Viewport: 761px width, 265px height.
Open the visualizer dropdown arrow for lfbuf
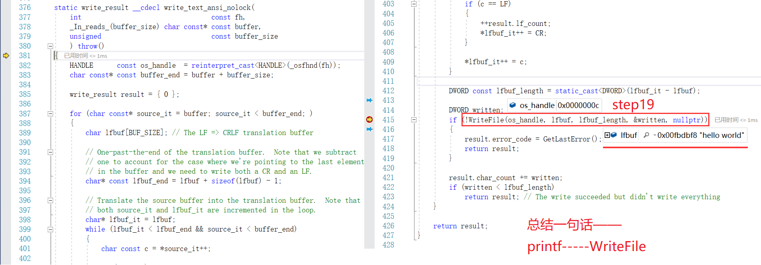(655, 135)
